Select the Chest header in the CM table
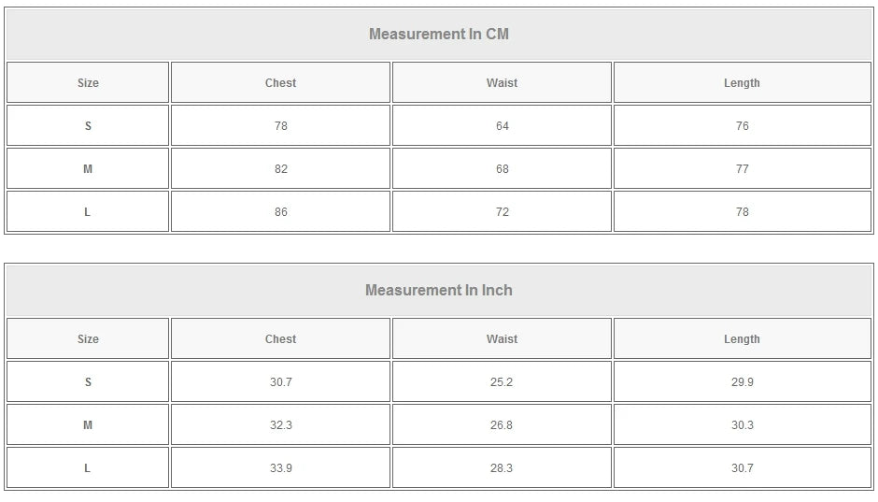 pos(280,83)
